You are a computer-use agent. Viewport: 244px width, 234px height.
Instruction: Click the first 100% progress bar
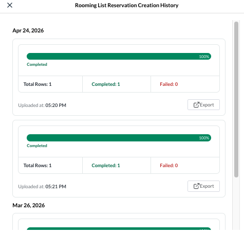(x=119, y=57)
